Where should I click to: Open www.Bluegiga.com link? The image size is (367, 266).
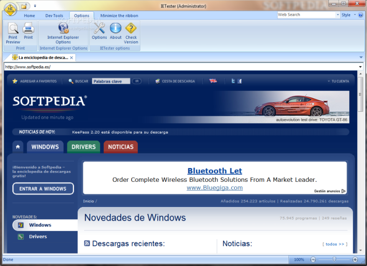tap(214, 188)
